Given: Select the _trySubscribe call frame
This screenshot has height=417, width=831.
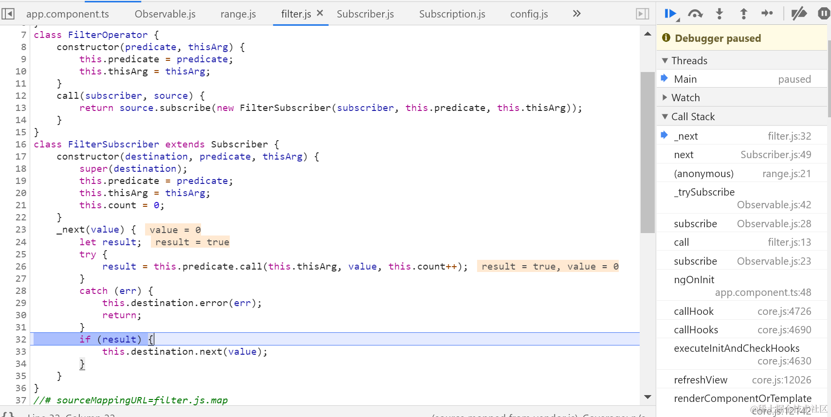Looking at the screenshot, I should tap(742, 198).
